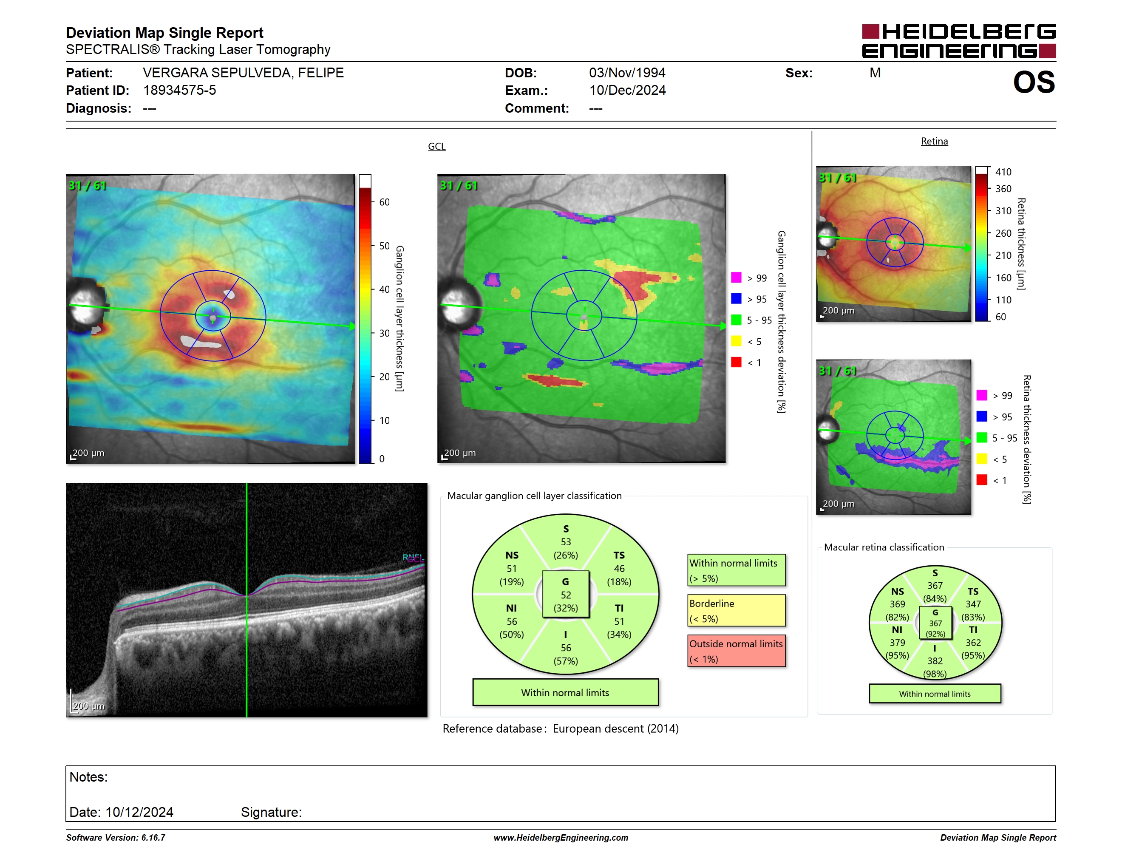Select GCL sector NS value 51 (19%)
The image size is (1122, 867).
click(x=512, y=569)
